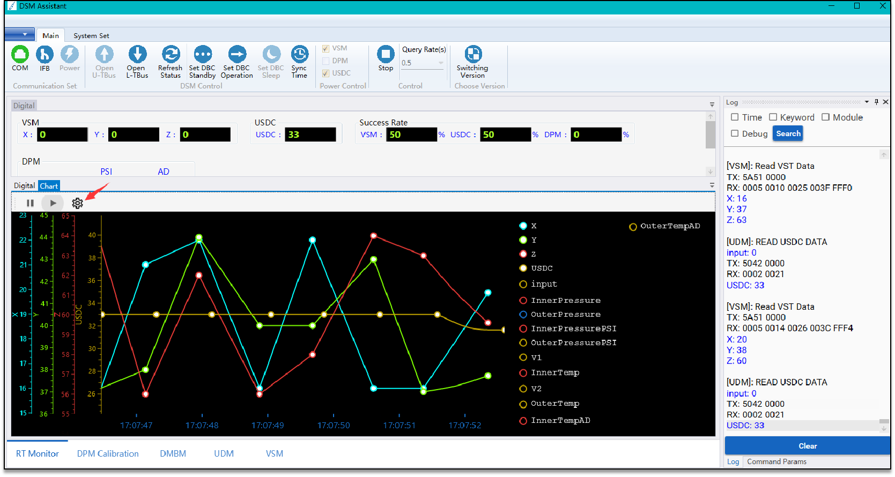Switch to the System Set tab
Image resolution: width=895 pixels, height=477 pixels.
point(91,35)
